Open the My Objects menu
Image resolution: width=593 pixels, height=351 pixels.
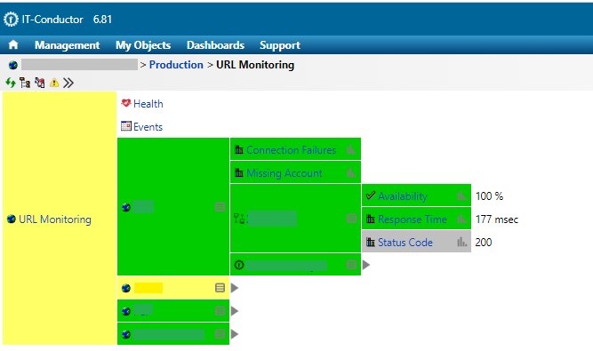point(143,45)
